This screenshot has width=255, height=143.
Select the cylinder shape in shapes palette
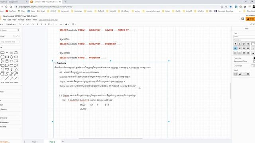(7, 61)
